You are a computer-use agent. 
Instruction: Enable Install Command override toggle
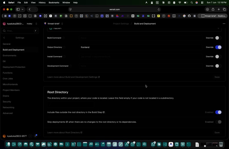[x=218, y=57]
